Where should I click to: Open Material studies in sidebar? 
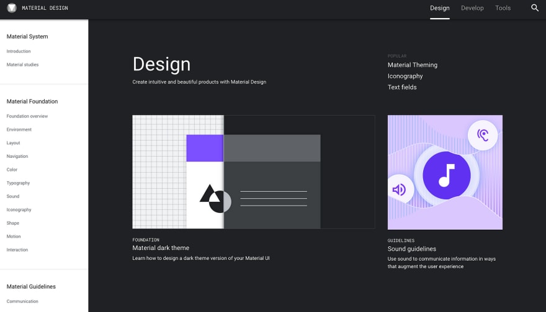22,64
